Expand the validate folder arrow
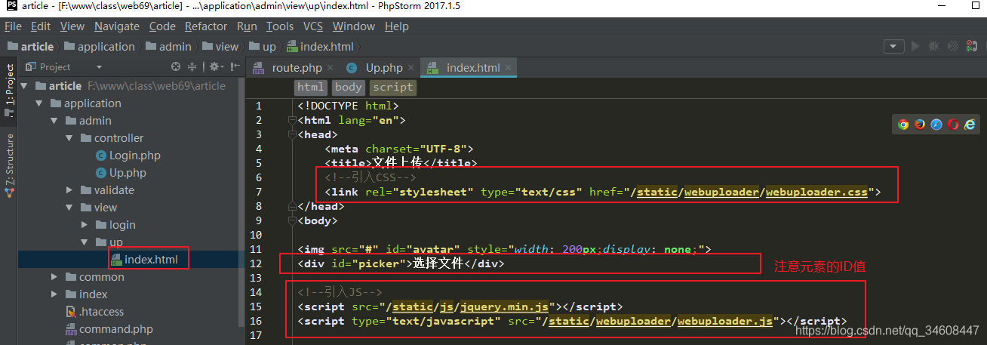This screenshot has height=345, width=987. (x=69, y=190)
